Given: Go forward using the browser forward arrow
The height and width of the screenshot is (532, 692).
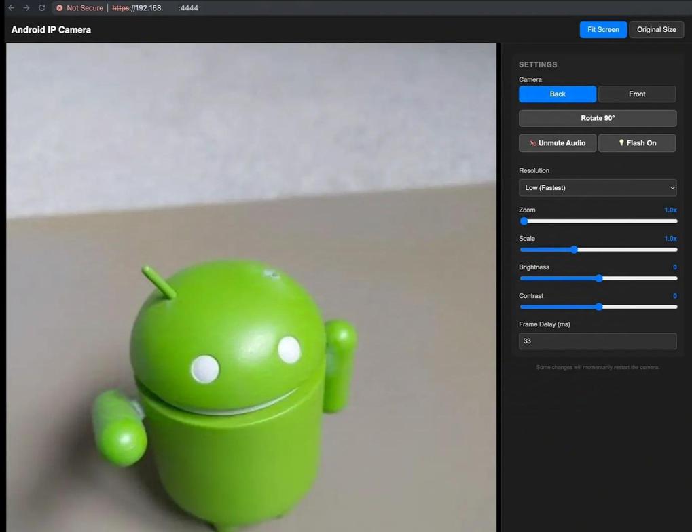Looking at the screenshot, I should click(26, 8).
